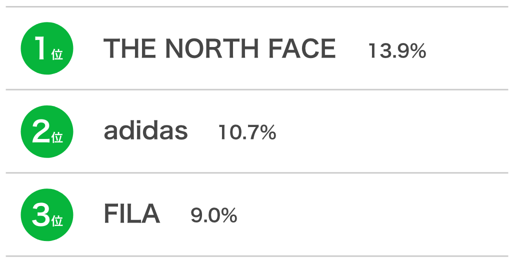512x266 pixels.
Task: Click the numeral 2 in second badge
Action: click(x=41, y=131)
